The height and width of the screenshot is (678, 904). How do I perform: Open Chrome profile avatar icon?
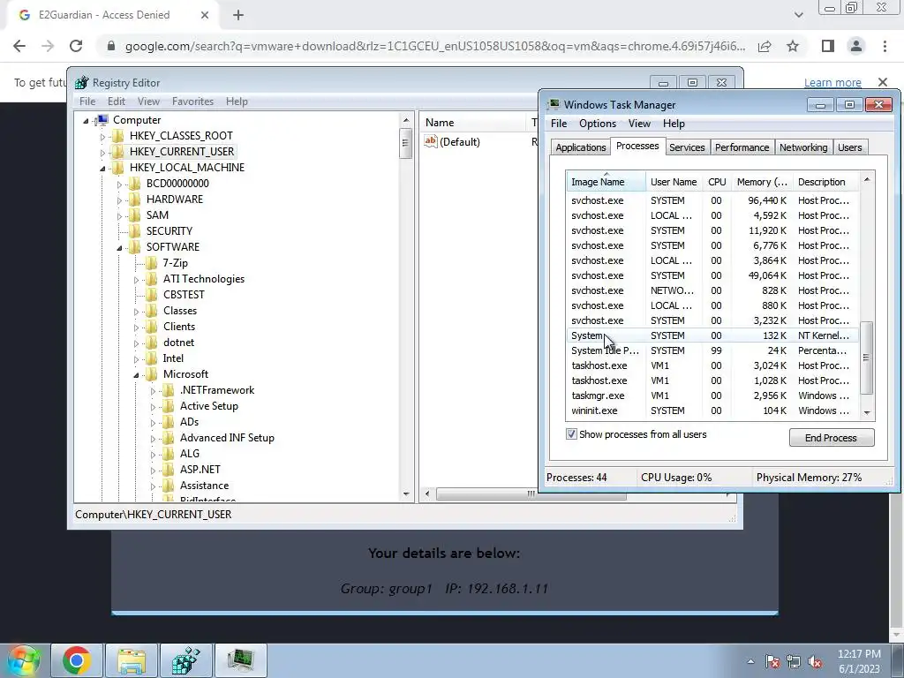(x=856, y=46)
